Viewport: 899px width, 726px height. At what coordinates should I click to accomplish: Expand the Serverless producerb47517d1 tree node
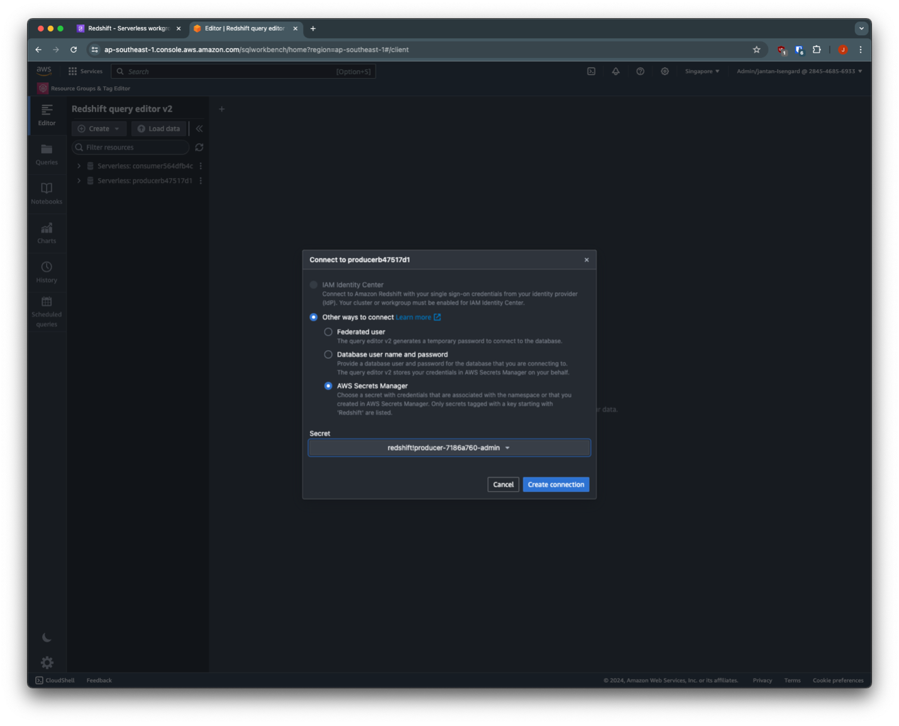[79, 181]
